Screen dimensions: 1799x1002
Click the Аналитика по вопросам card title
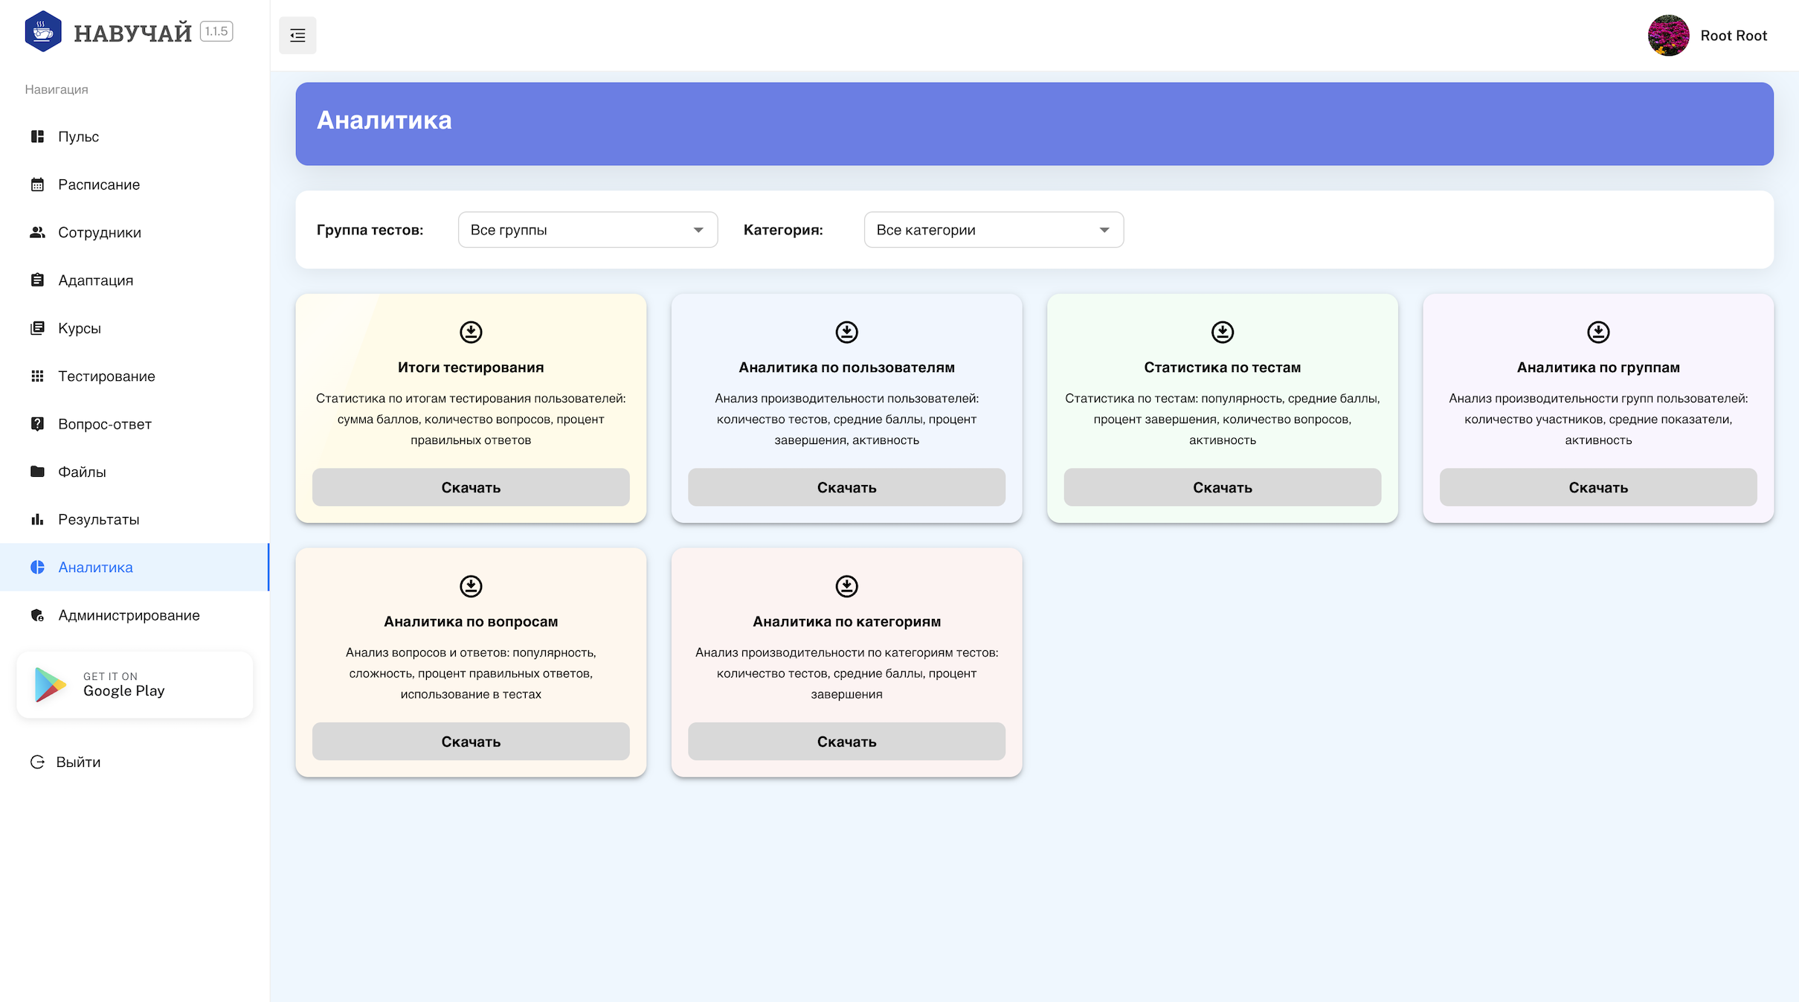(471, 622)
